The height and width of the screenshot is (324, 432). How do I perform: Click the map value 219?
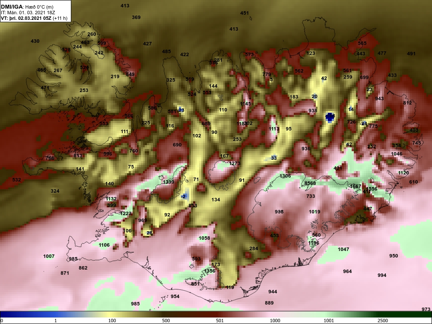click(115, 76)
